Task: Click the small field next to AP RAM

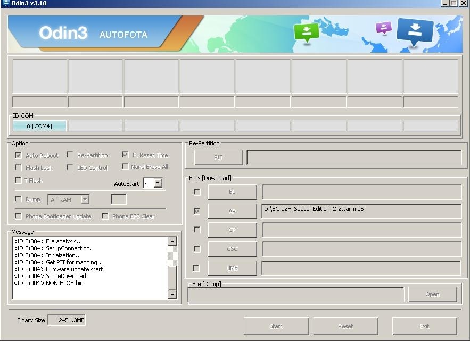Action: pos(119,199)
